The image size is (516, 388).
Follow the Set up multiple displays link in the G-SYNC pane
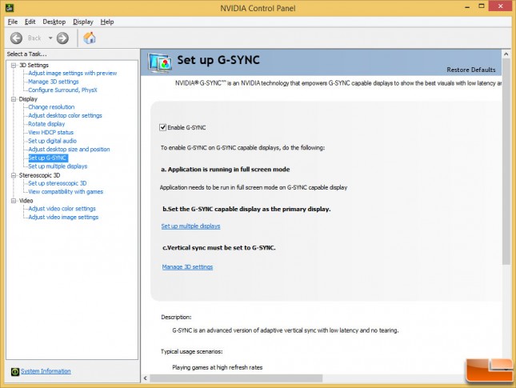[x=190, y=226]
